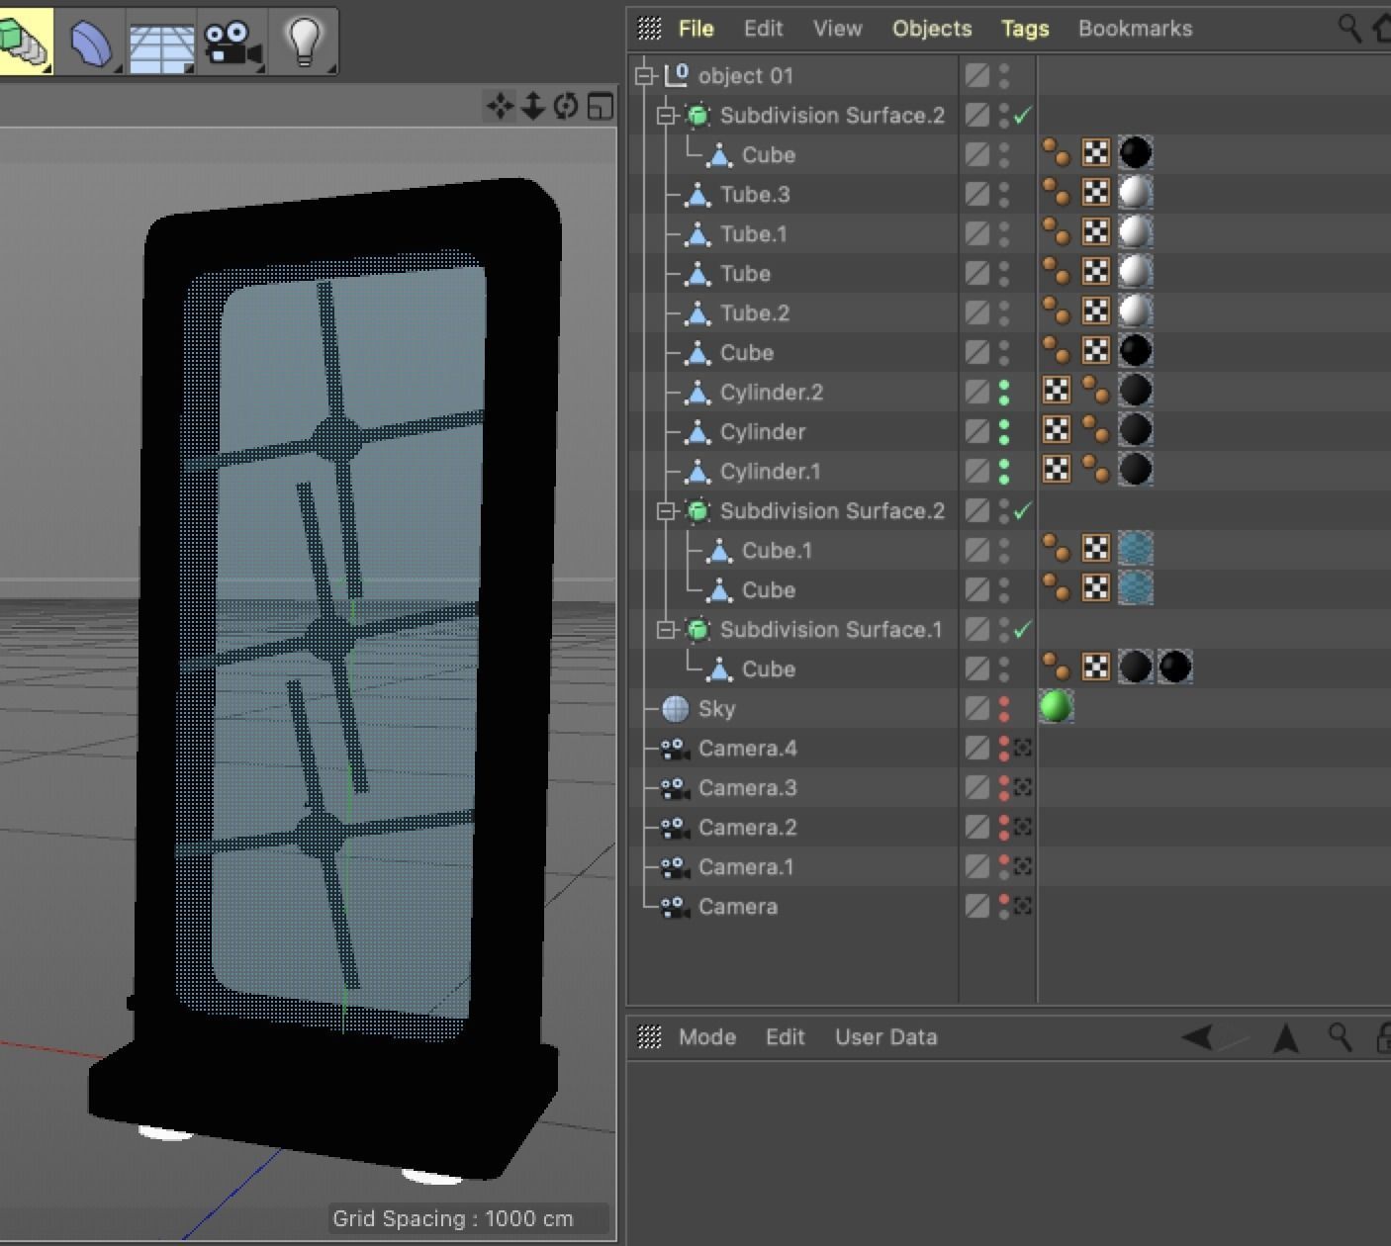Click the blue deformer capsule icon
This screenshot has height=1246, width=1391.
click(92, 43)
